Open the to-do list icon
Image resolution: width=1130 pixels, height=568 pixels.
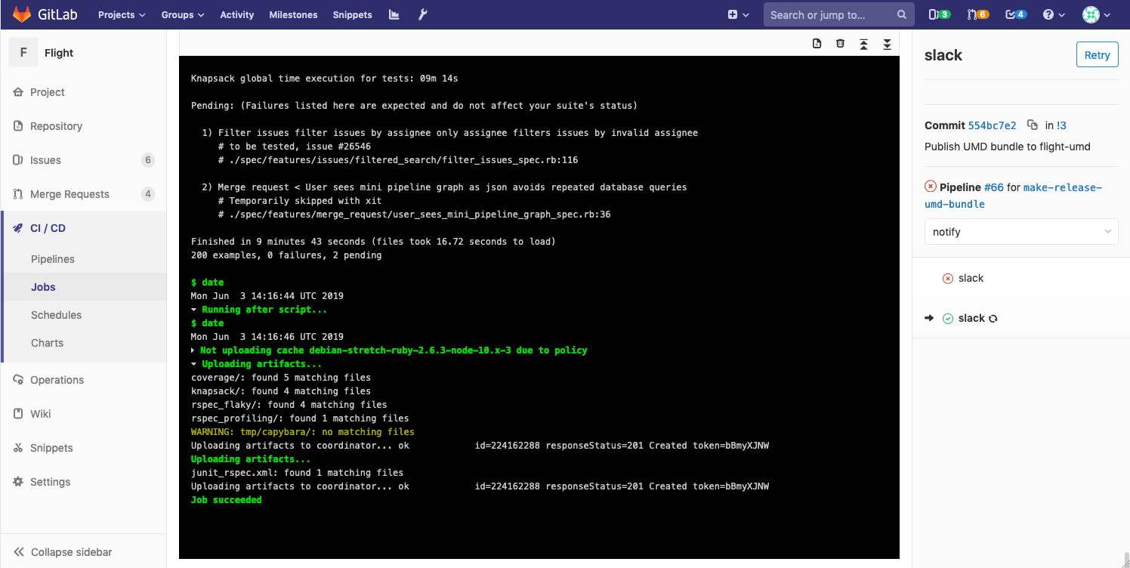tap(1015, 14)
